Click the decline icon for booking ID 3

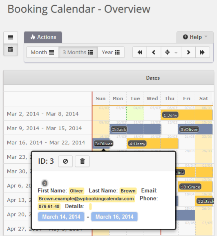click(65, 161)
